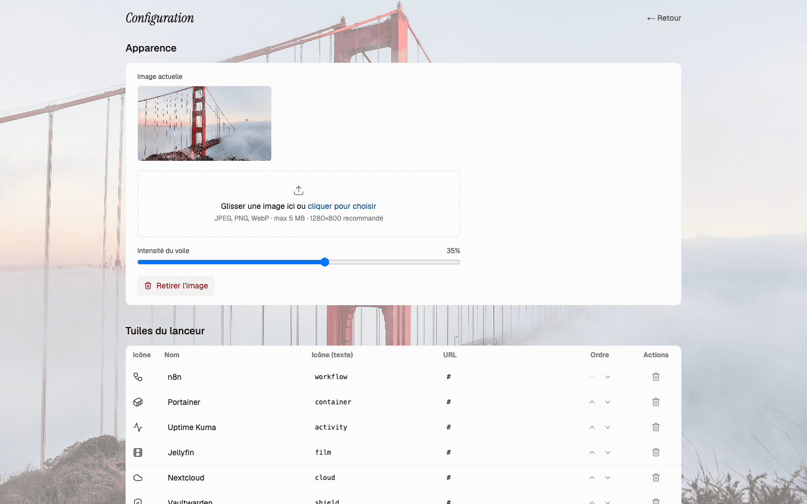Screen dimensions: 807x504
Task: Click the film icon beside Jellyfin
Action: tap(138, 452)
